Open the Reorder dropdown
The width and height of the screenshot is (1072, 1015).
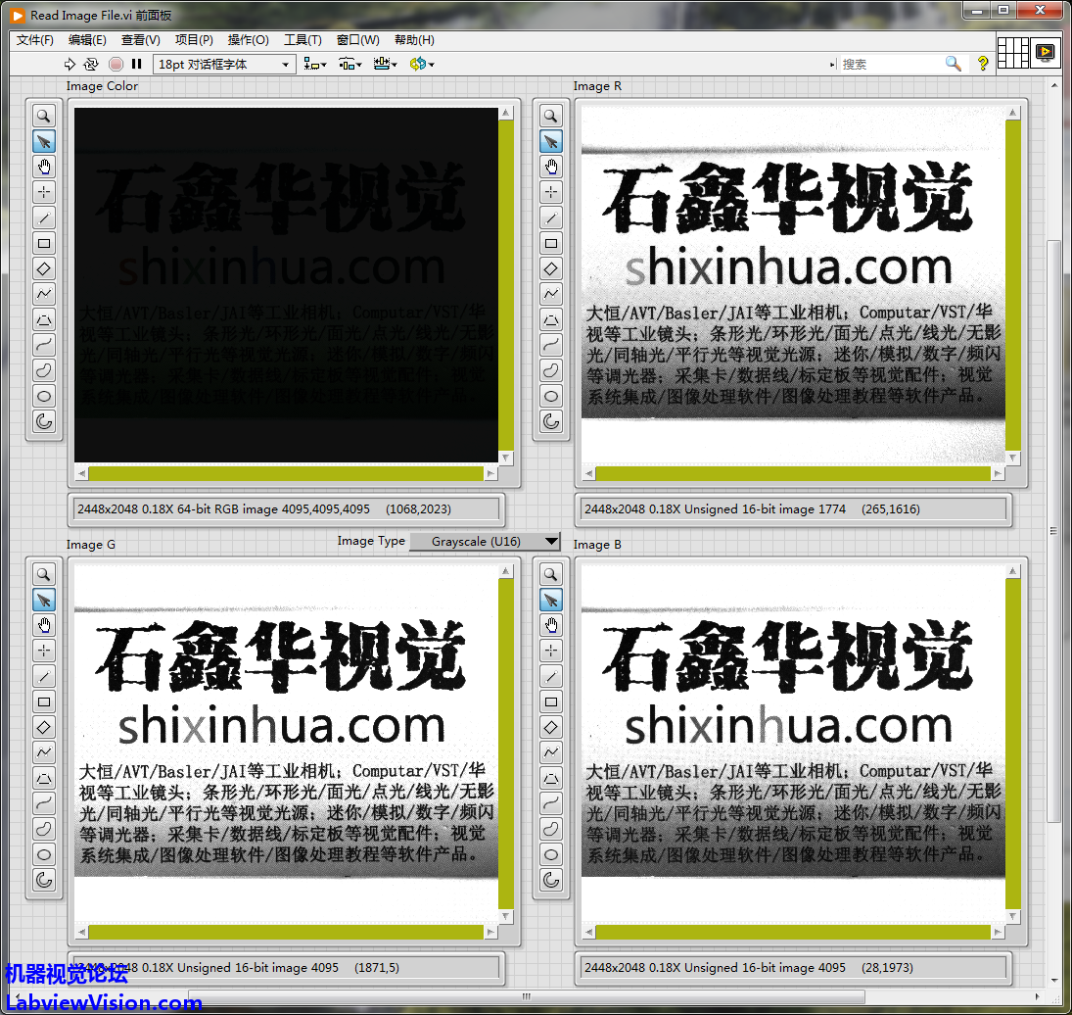point(422,65)
